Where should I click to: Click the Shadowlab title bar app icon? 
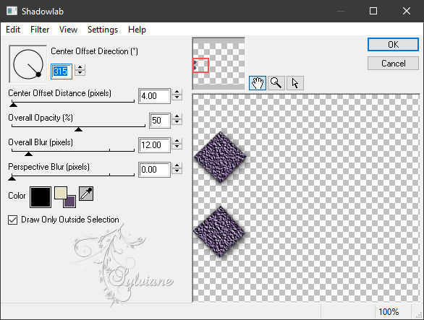tap(12, 11)
